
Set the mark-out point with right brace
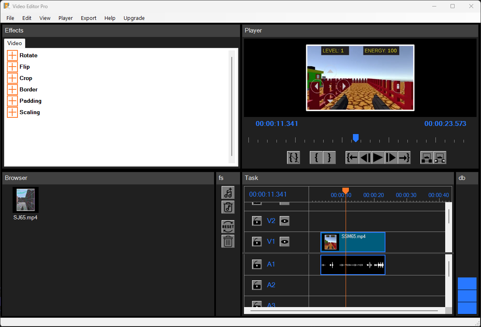point(329,158)
